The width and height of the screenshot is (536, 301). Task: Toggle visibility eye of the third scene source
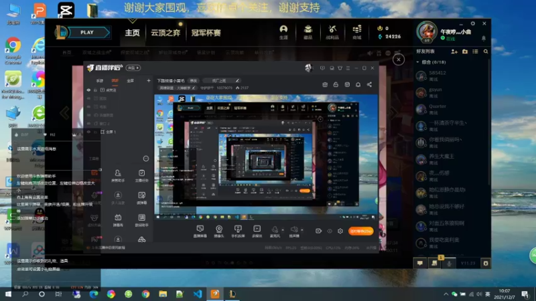88,107
